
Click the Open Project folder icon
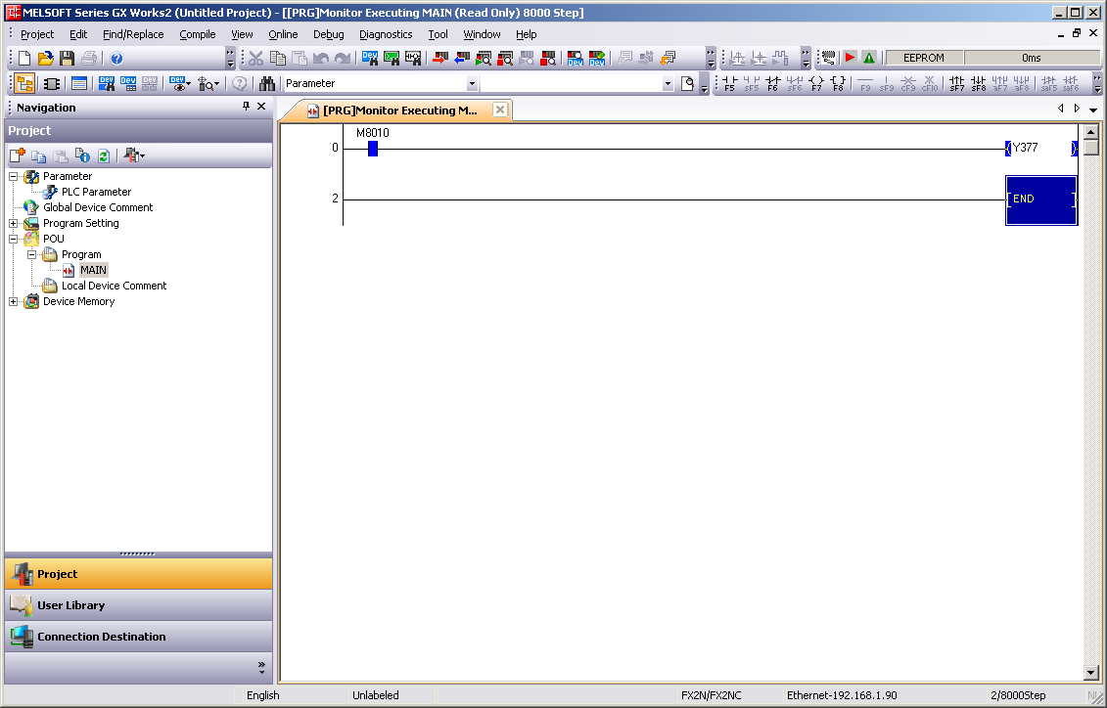coord(46,59)
